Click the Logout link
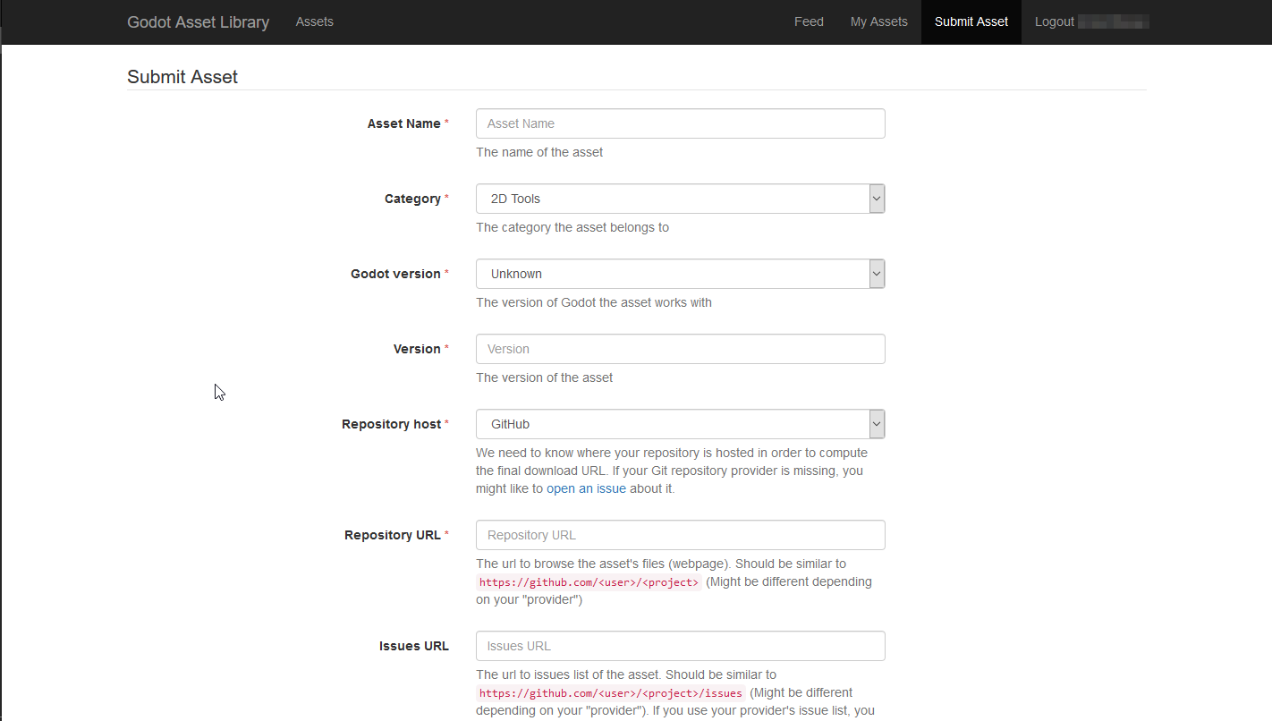 click(x=1054, y=22)
